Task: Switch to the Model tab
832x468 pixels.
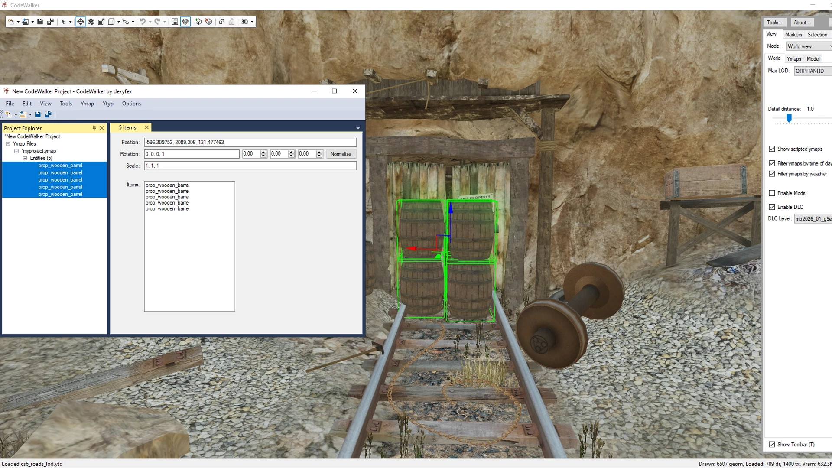Action: [813, 59]
